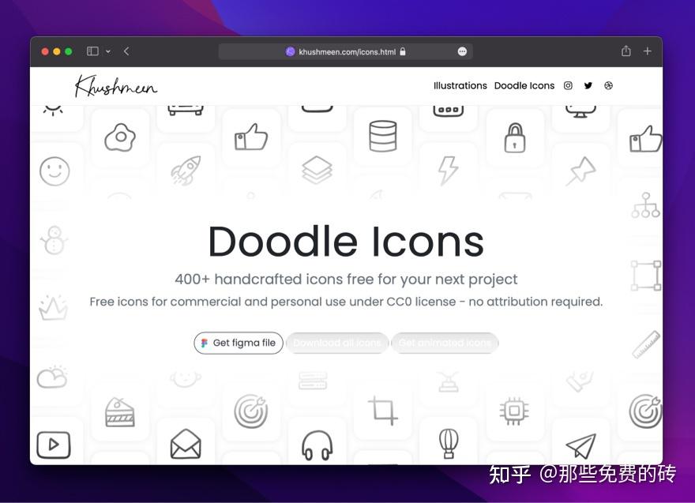Viewport: 695px width, 503px height.
Task: Click the Download all icons button
Action: pos(337,343)
